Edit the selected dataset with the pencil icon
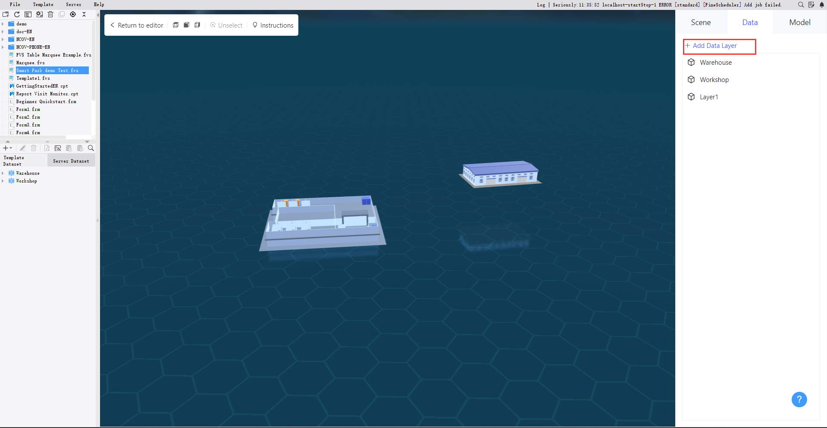Screen dimensions: 827x428 pyautogui.click(x=23, y=148)
